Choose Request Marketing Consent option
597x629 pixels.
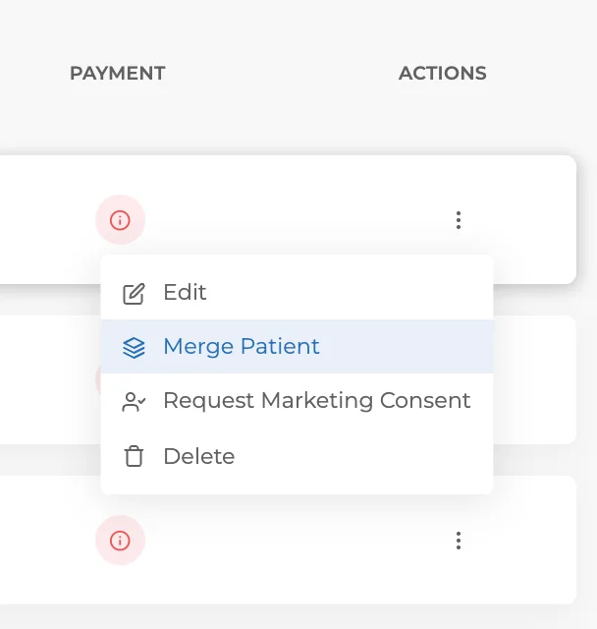coord(297,401)
